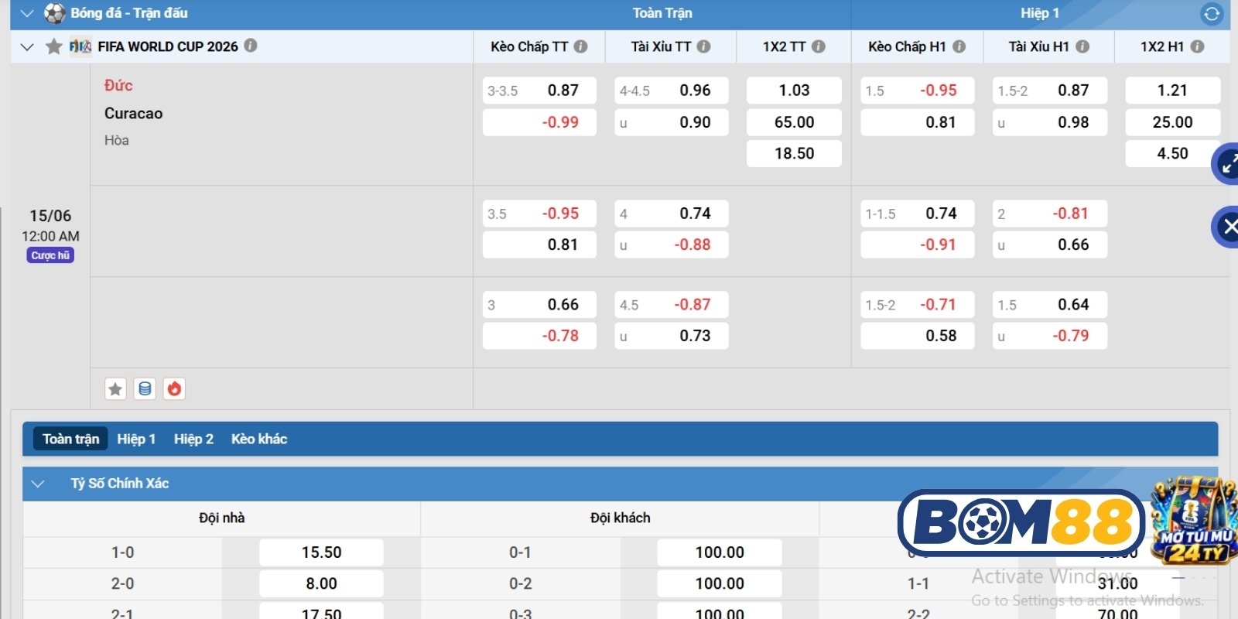Open info icon next to Kèo Chấp H1
Image resolution: width=1238 pixels, height=619 pixels.
click(x=959, y=46)
